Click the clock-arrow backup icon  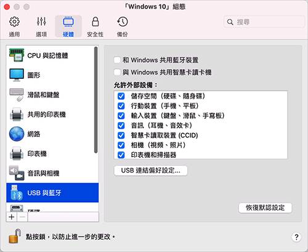tap(123, 22)
